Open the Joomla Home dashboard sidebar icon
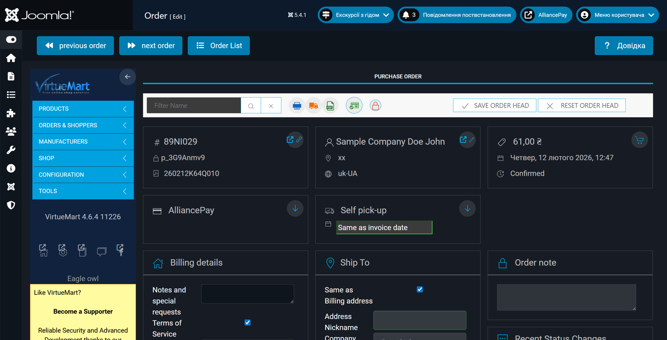667x340 pixels. tap(11, 58)
